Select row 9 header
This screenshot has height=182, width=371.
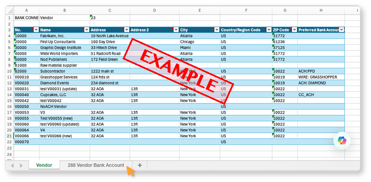[x=10, y=65]
